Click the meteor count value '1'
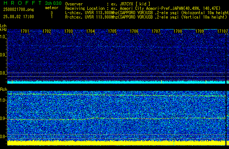 [x=52, y=17]
